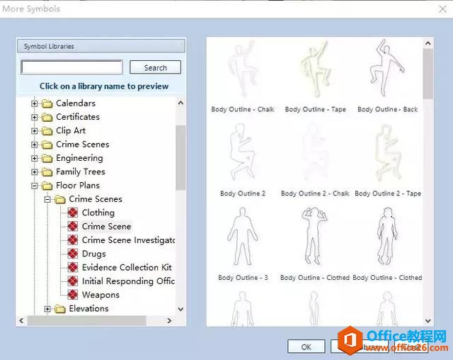Expand the Elevations folder
The height and width of the screenshot is (360, 453).
pos(47,309)
